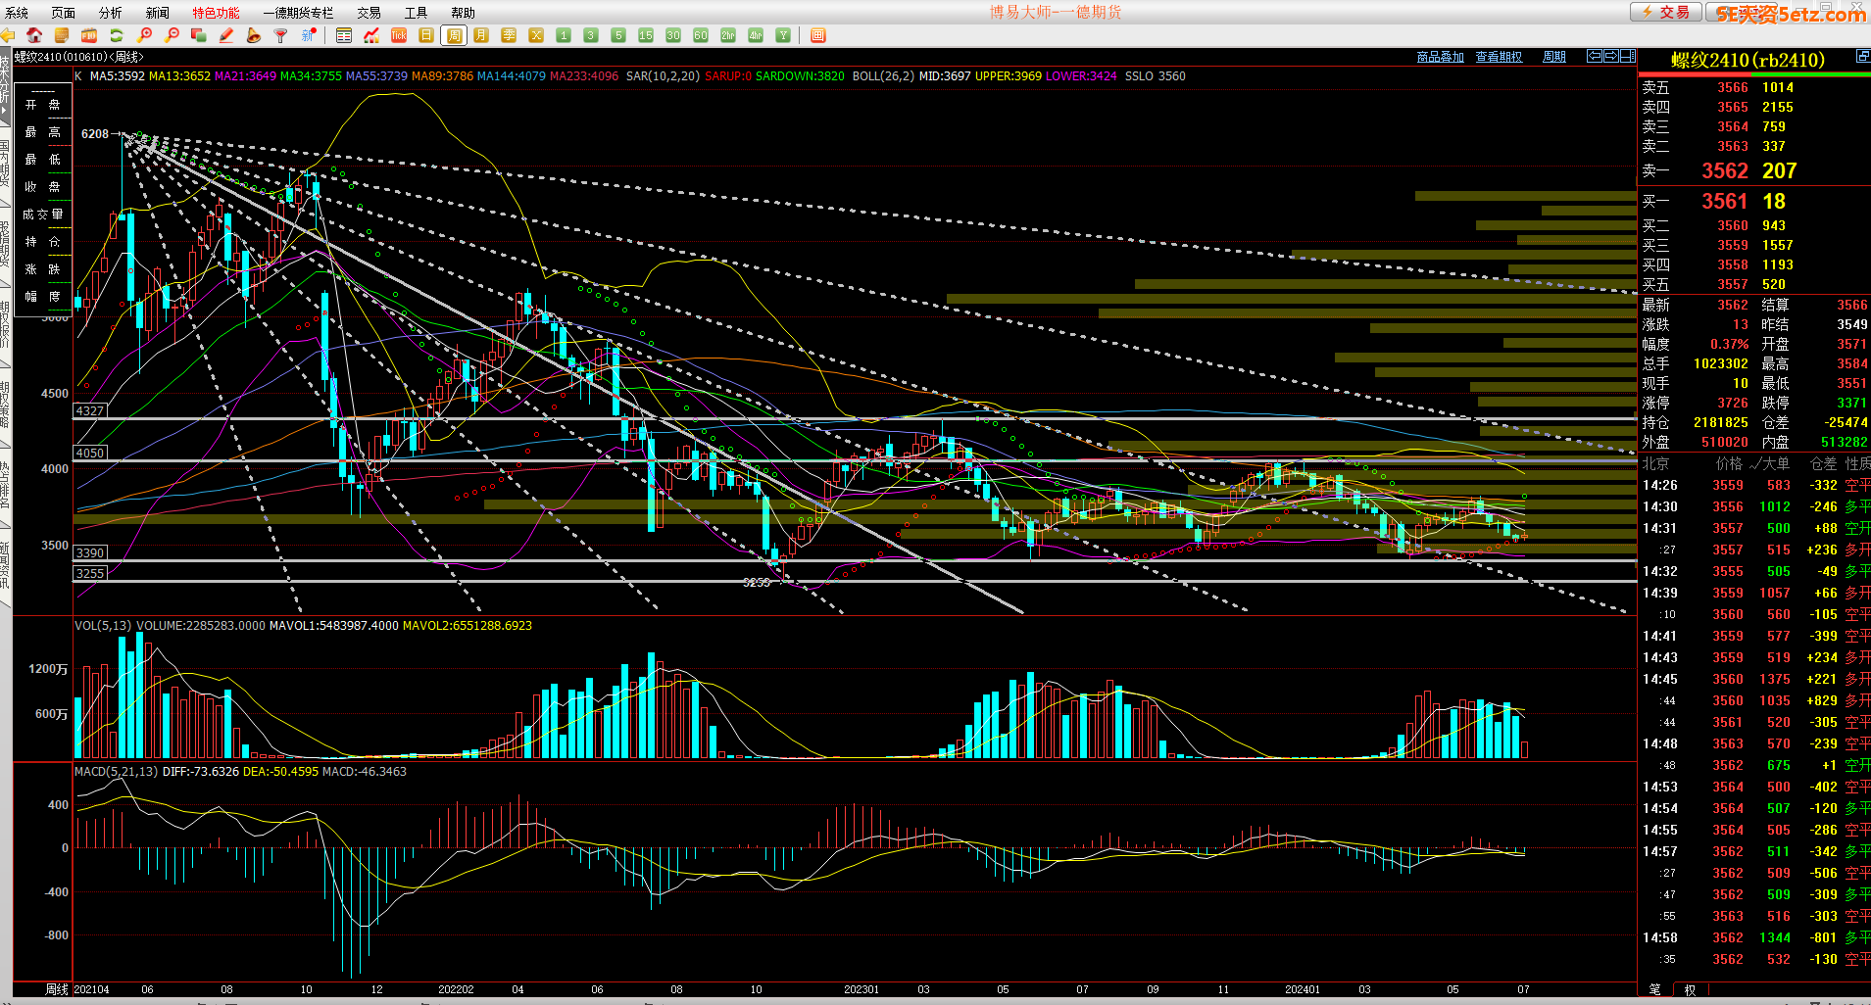The width and height of the screenshot is (1871, 1005).
Task: Click the MACD(5,21,13) indicator label
Action: pyautogui.click(x=116, y=771)
